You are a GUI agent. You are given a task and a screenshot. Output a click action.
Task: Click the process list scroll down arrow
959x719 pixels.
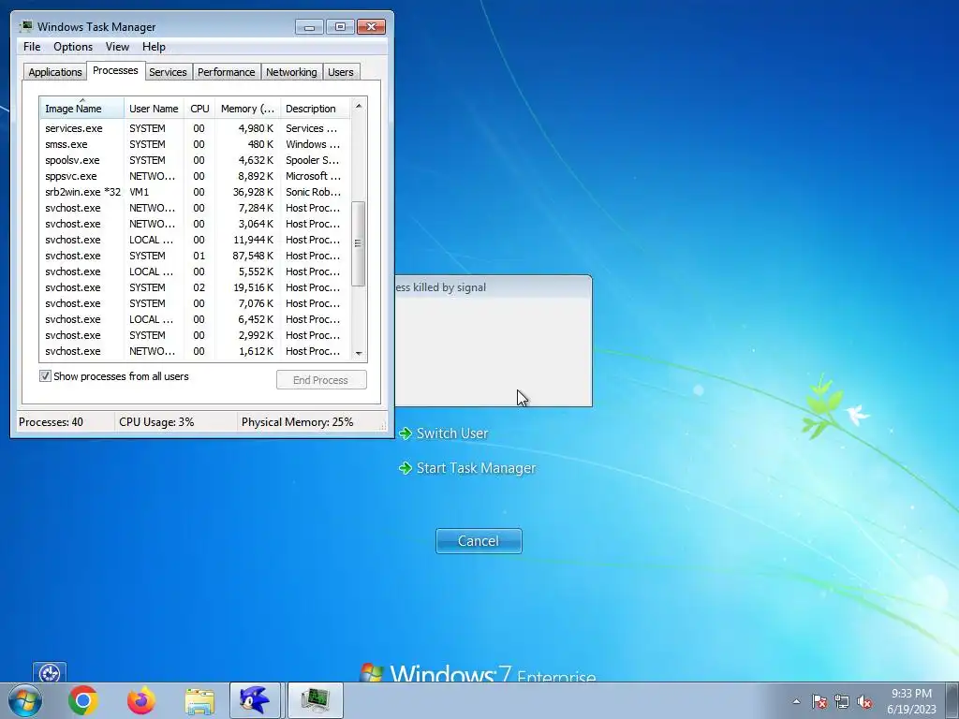[x=359, y=353]
